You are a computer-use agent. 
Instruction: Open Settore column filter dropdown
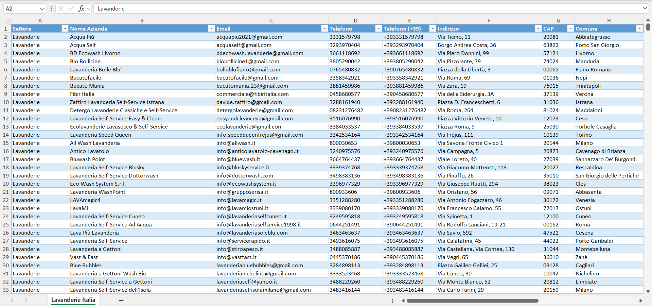click(x=65, y=29)
